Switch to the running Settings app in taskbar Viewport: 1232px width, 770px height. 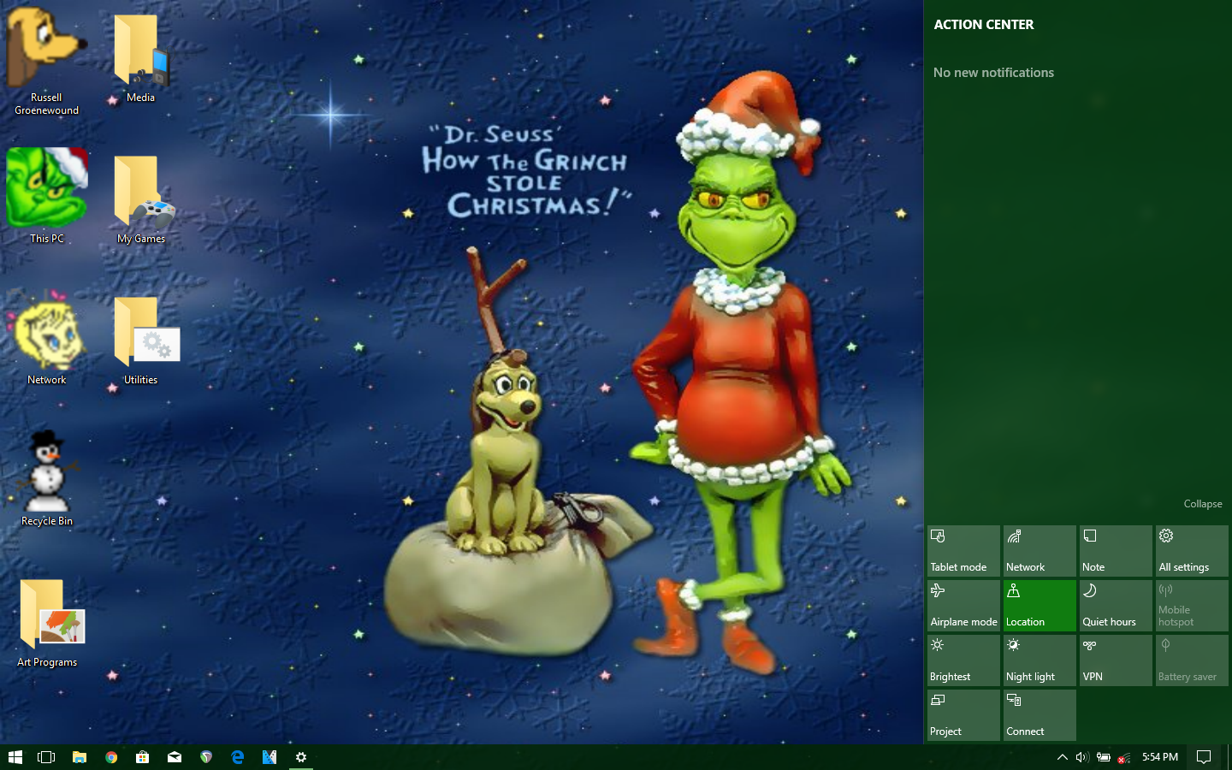click(x=301, y=757)
